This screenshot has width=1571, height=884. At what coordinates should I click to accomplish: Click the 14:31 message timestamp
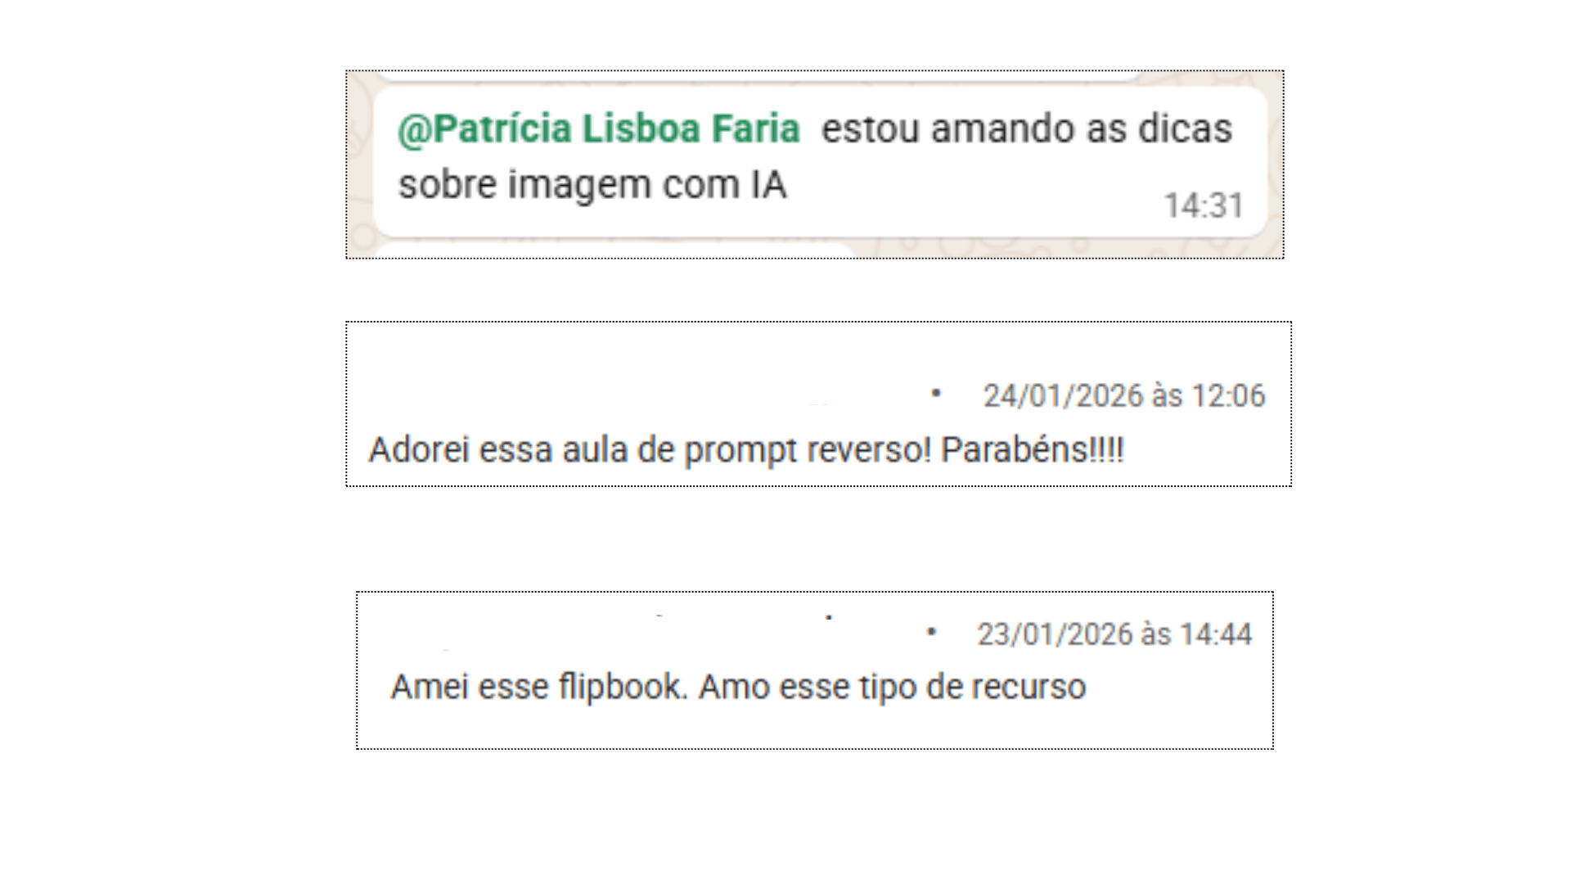click(x=1204, y=205)
